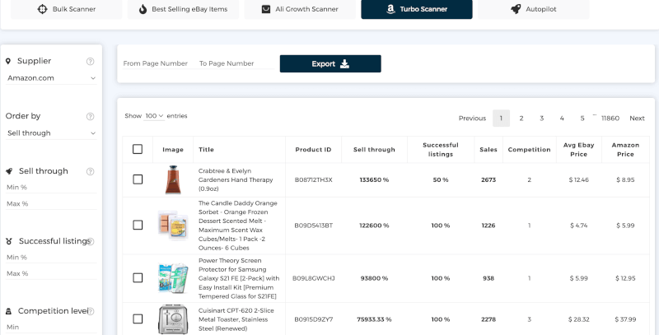Click the Bulk Scanner crosshair icon
The width and height of the screenshot is (659, 335).
43,9
